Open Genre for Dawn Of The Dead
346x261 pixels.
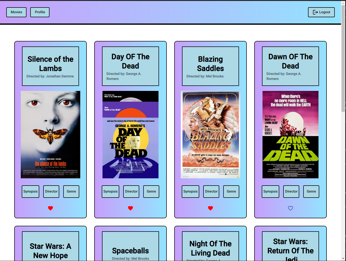311,192
